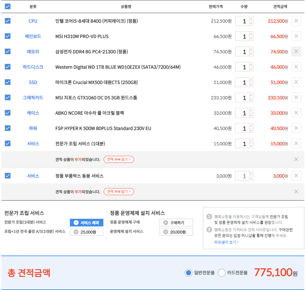305x290 pixels.
Task: Increase graphics card quantity up arrow
Action: tap(251, 95)
